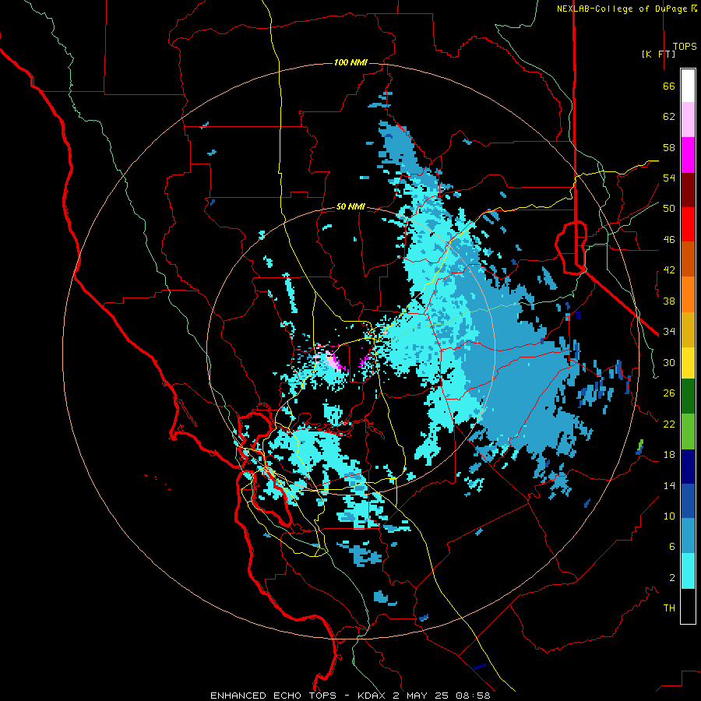This screenshot has height=701, width=701.
Task: Click the 2 MAY 25 date text
Action: pos(421,696)
